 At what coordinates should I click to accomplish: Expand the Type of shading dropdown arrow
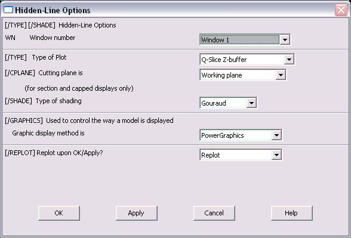[252, 103]
